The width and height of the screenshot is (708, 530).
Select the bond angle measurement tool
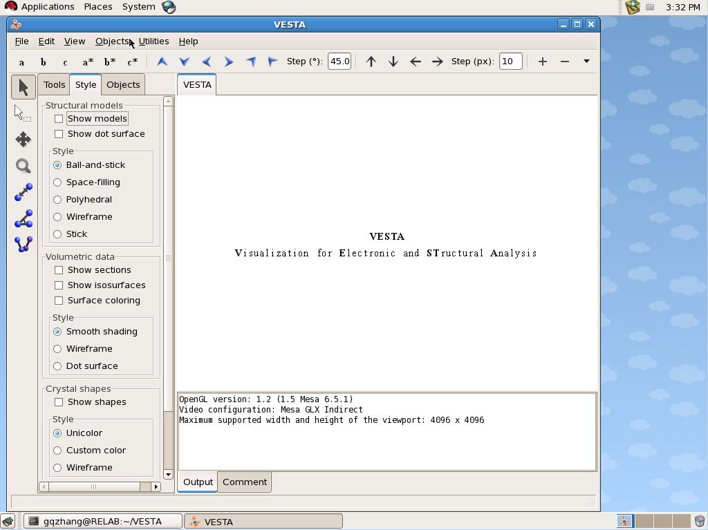coord(23,218)
